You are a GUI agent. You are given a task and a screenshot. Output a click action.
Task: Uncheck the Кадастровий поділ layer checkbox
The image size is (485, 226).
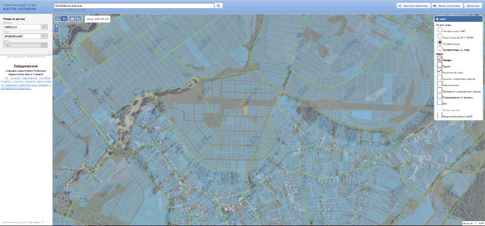click(439, 71)
